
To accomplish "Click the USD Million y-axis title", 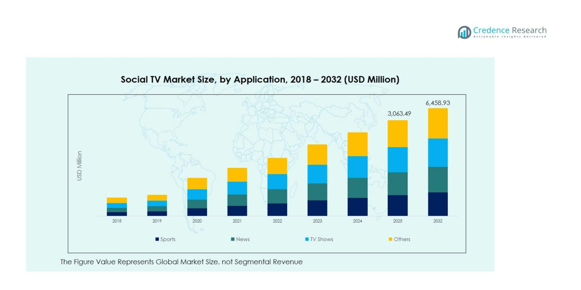I will 80,165.
